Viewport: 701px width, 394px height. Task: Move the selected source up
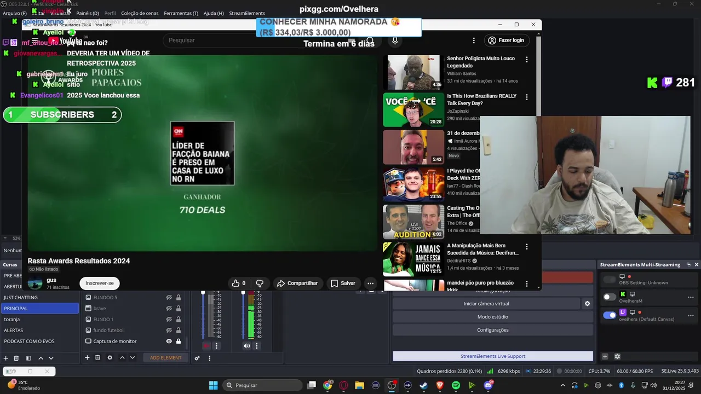point(122,357)
